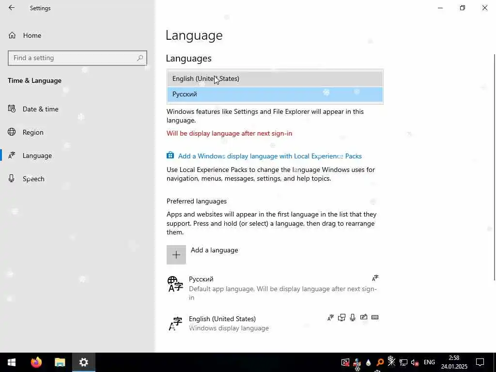This screenshot has height=372, width=496.
Task: Choose English (United States) in the dropdown list
Action: [x=275, y=79]
